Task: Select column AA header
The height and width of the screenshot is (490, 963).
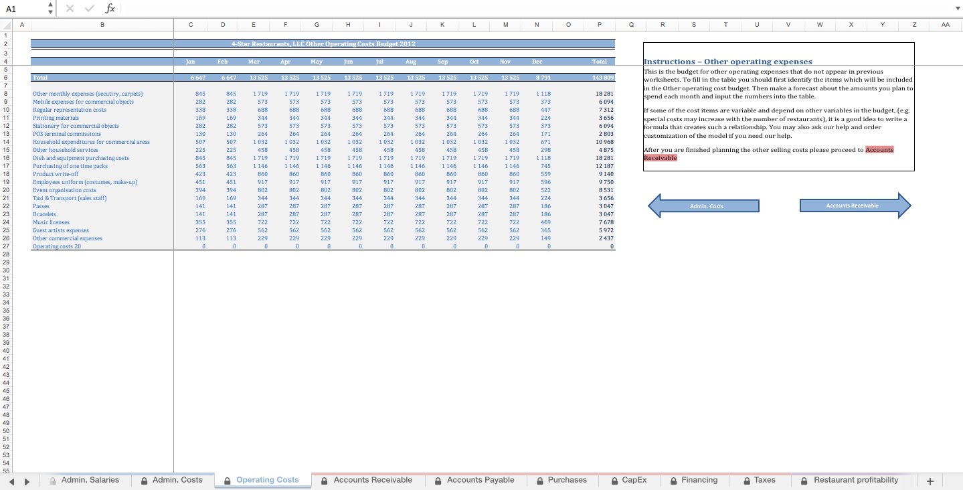Action: [945, 25]
